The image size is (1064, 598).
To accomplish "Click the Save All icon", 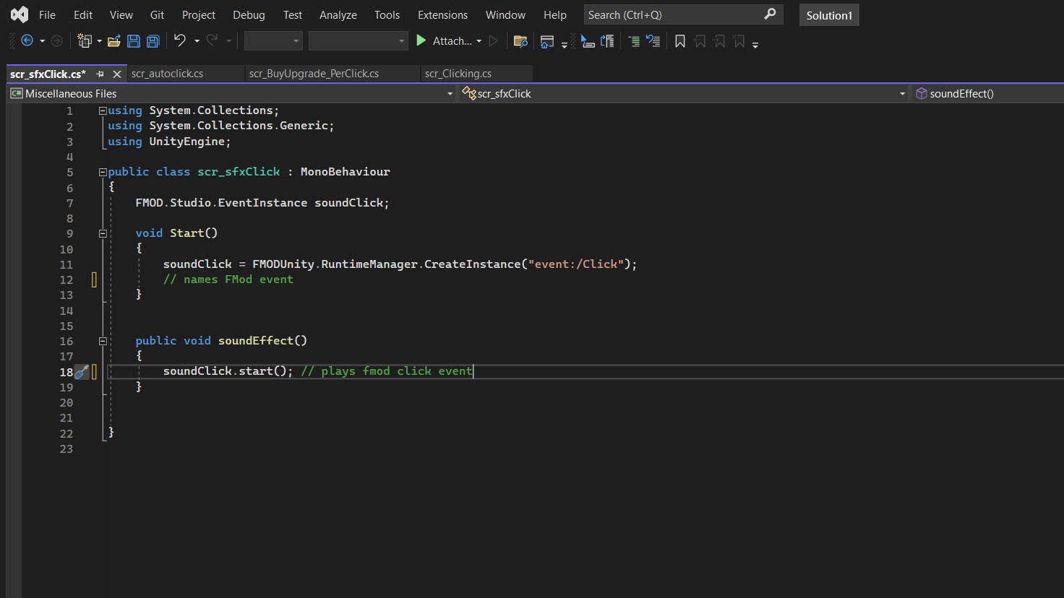I will pyautogui.click(x=153, y=41).
